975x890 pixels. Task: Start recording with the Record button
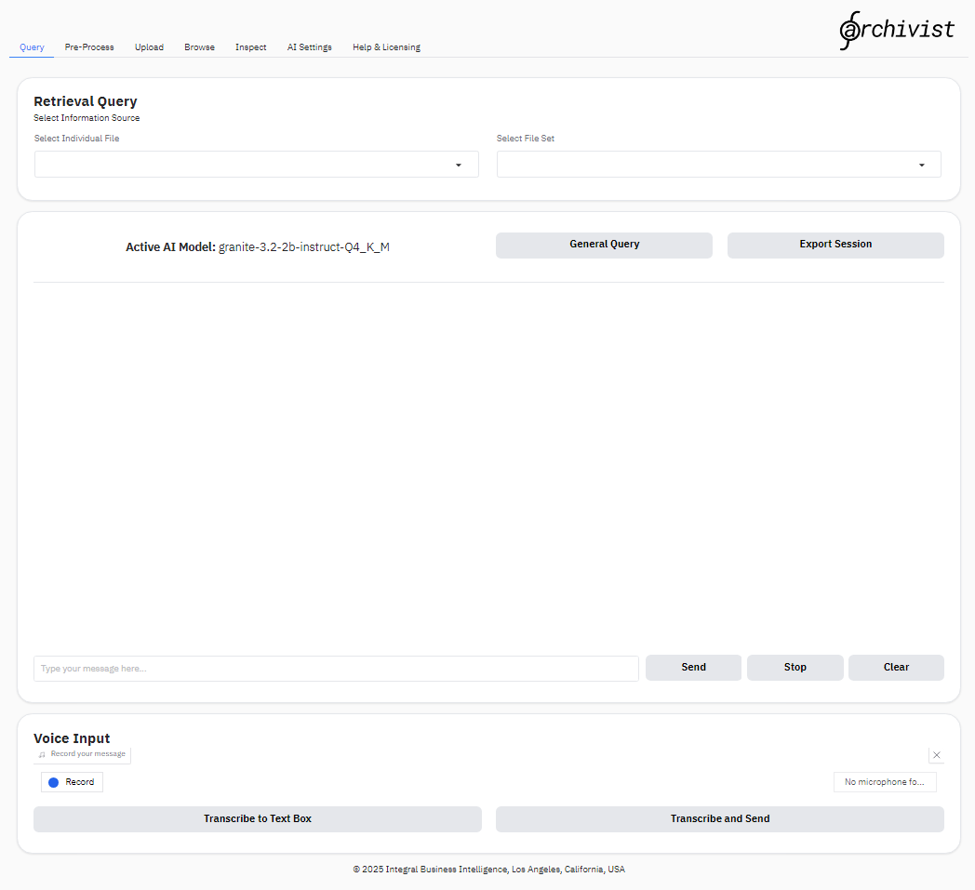click(x=72, y=782)
